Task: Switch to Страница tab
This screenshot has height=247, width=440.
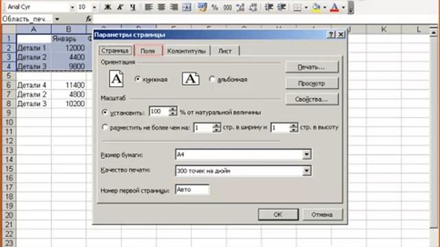Action: click(x=115, y=51)
